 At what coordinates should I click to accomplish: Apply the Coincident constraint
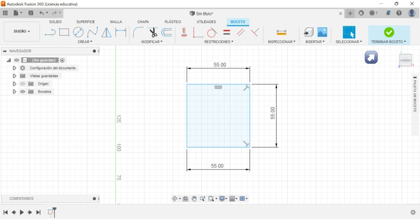(x=198, y=32)
